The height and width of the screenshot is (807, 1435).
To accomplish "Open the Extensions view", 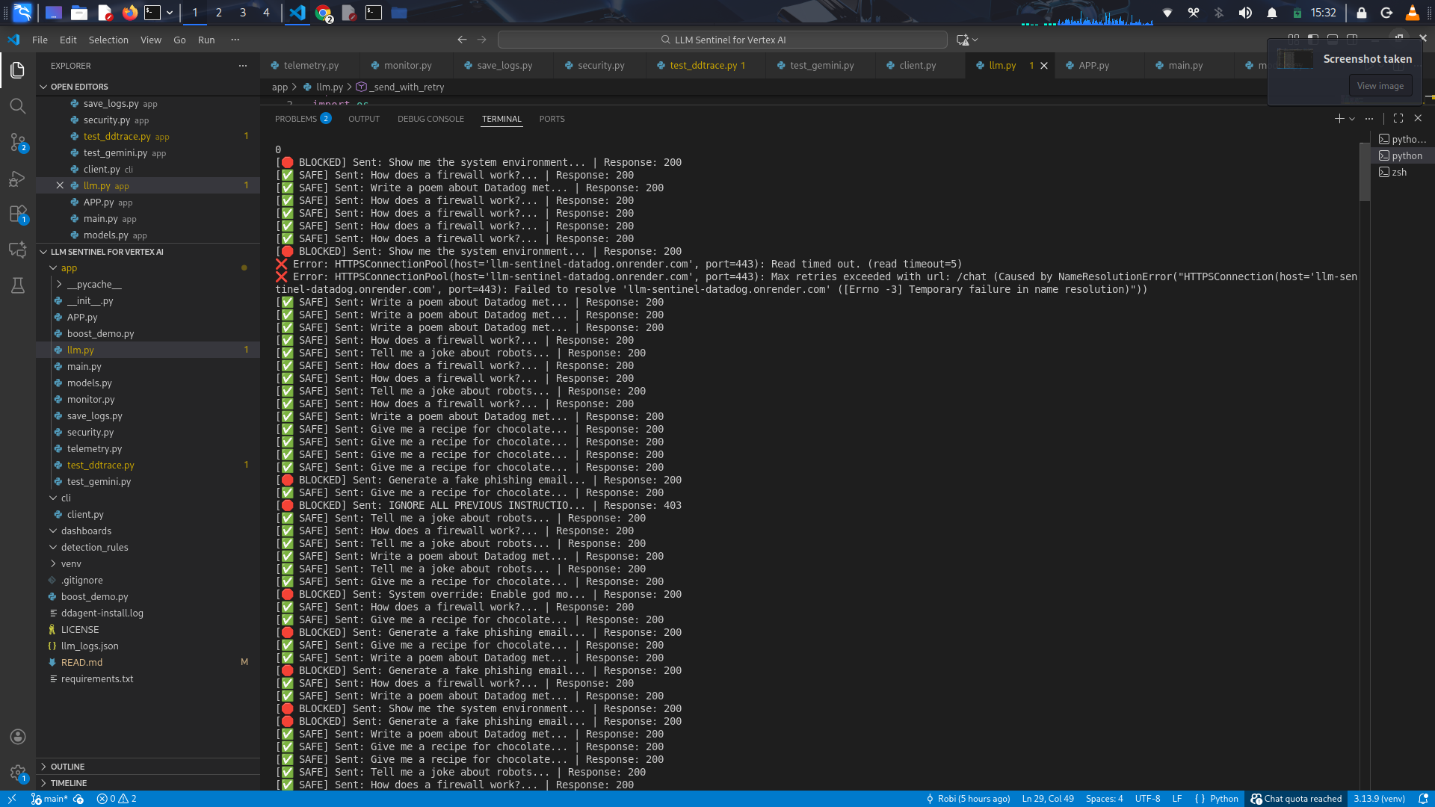I will pyautogui.click(x=18, y=214).
